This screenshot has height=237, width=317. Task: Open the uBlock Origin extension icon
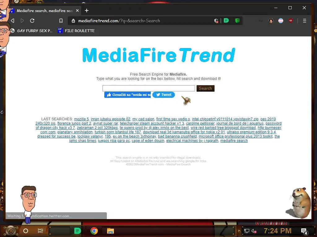click(291, 21)
